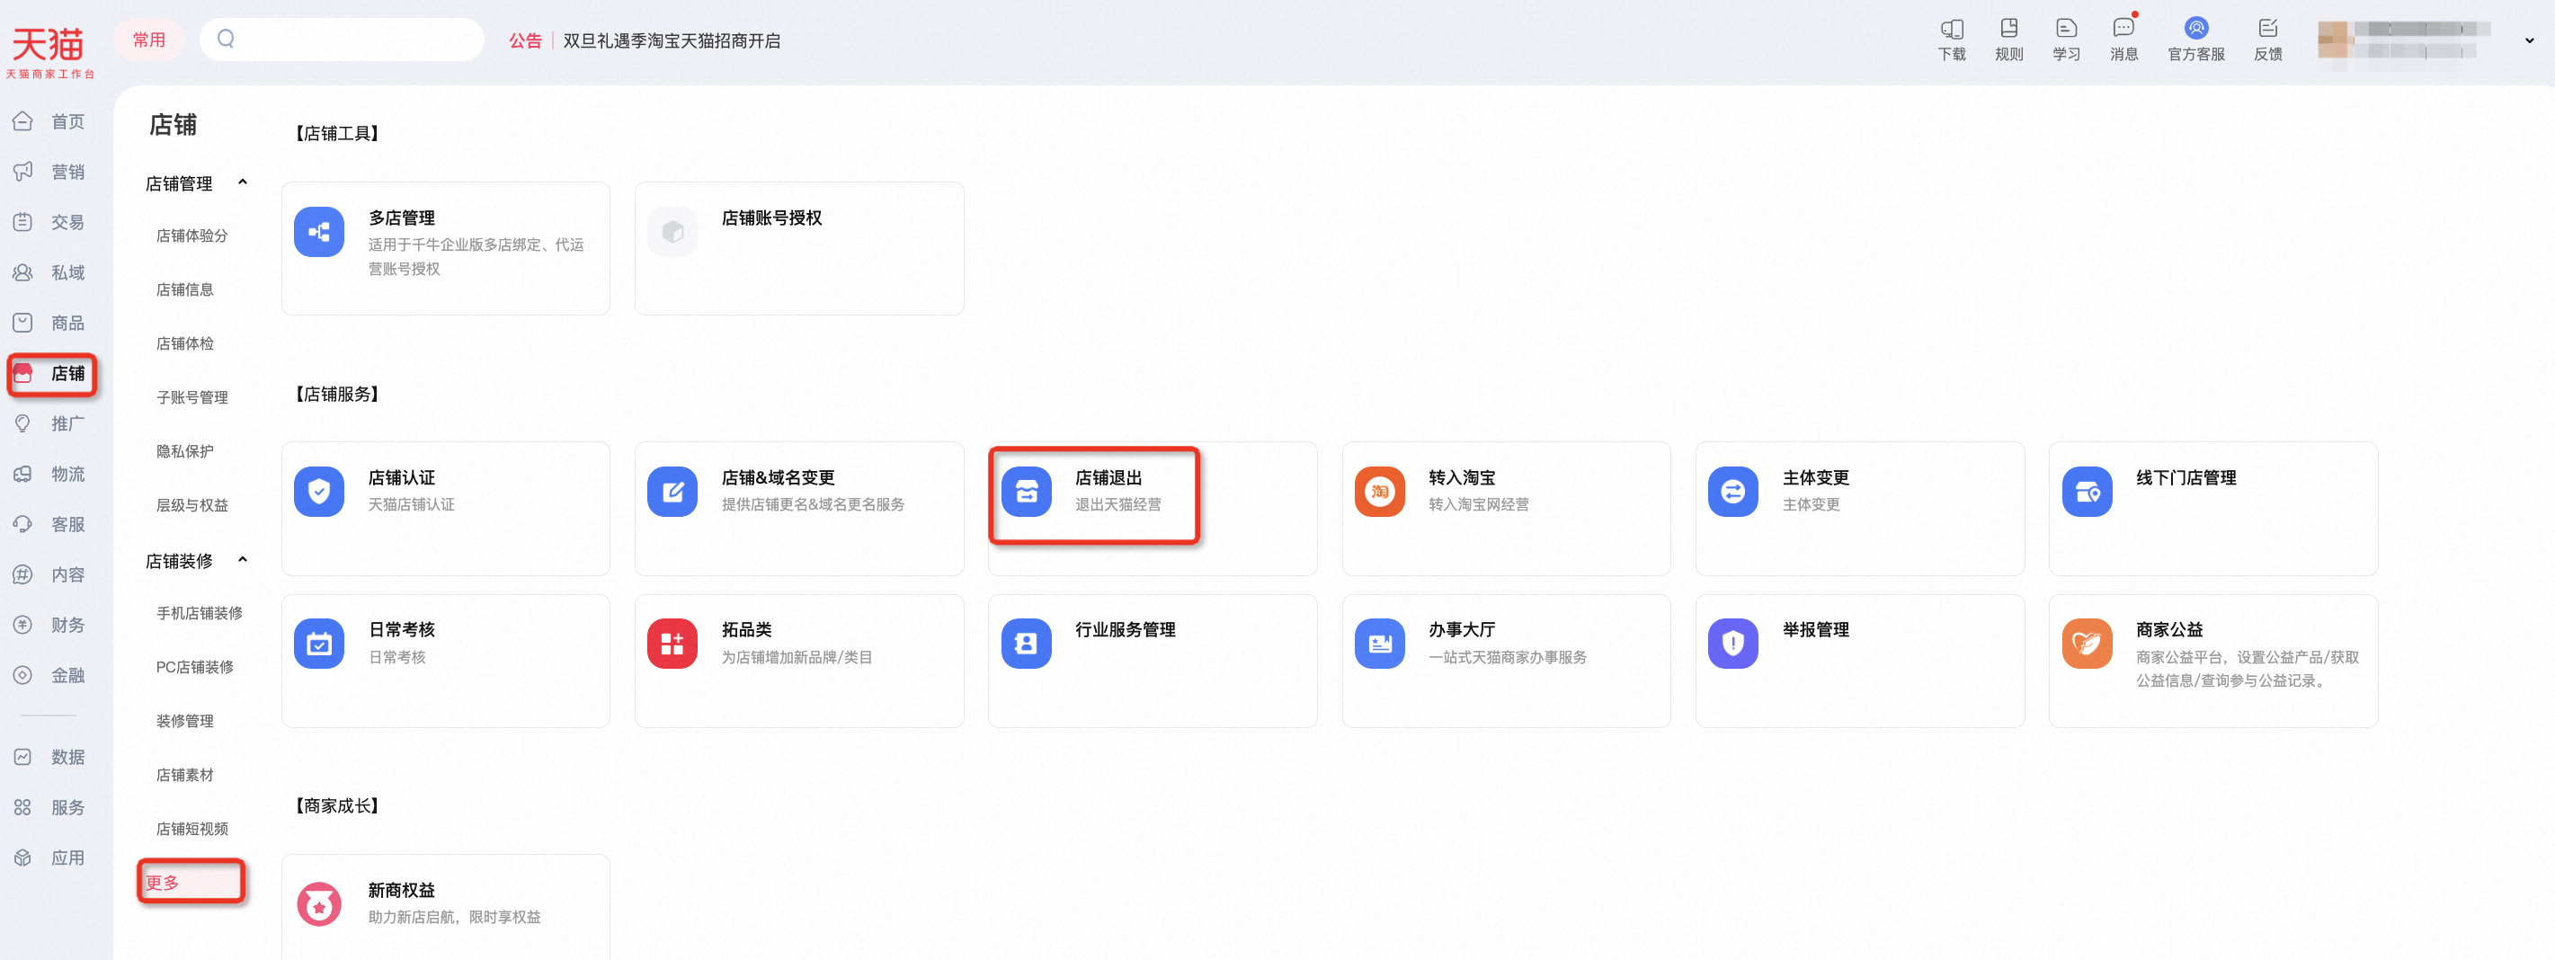2555x960 pixels.
Task: Open 反馈 feedback
Action: coord(2267,40)
